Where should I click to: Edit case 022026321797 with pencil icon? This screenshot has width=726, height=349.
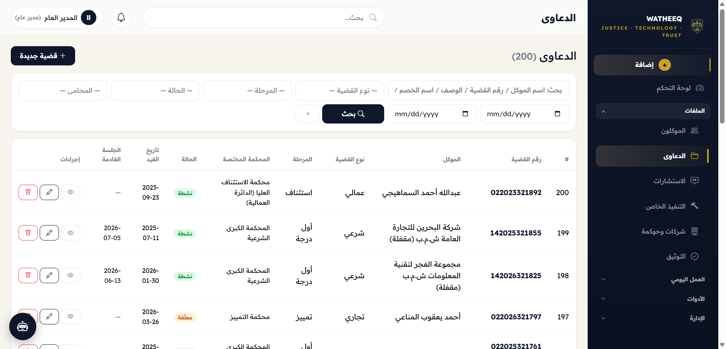pos(49,317)
